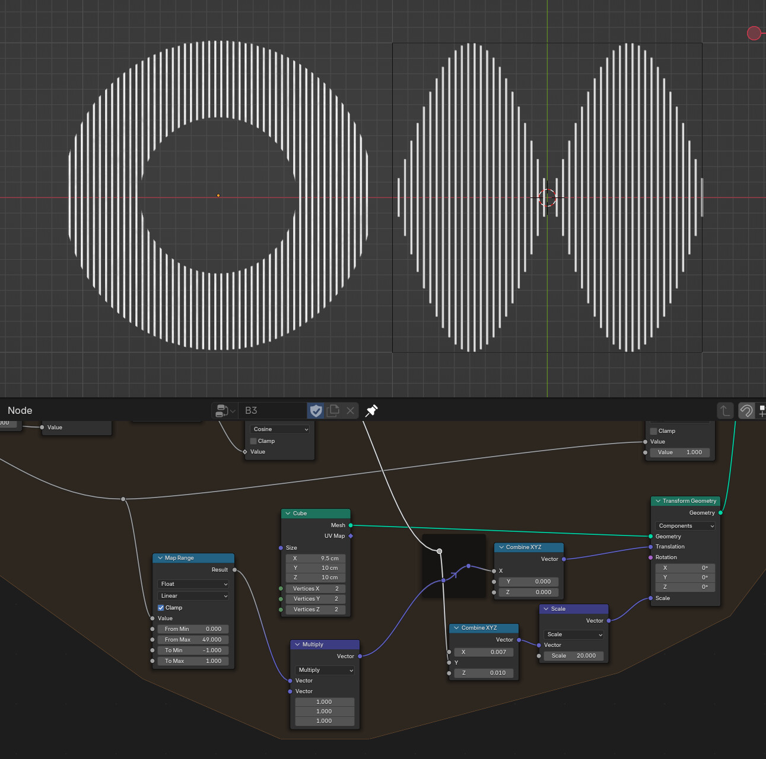Click the Mesh output socket on Cube node
Image resolution: width=766 pixels, height=759 pixels.
click(351, 525)
